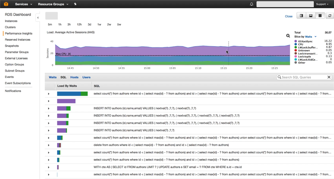
Task: Collapse the sidebar with the arrow
Action: click(x=38, y=18)
